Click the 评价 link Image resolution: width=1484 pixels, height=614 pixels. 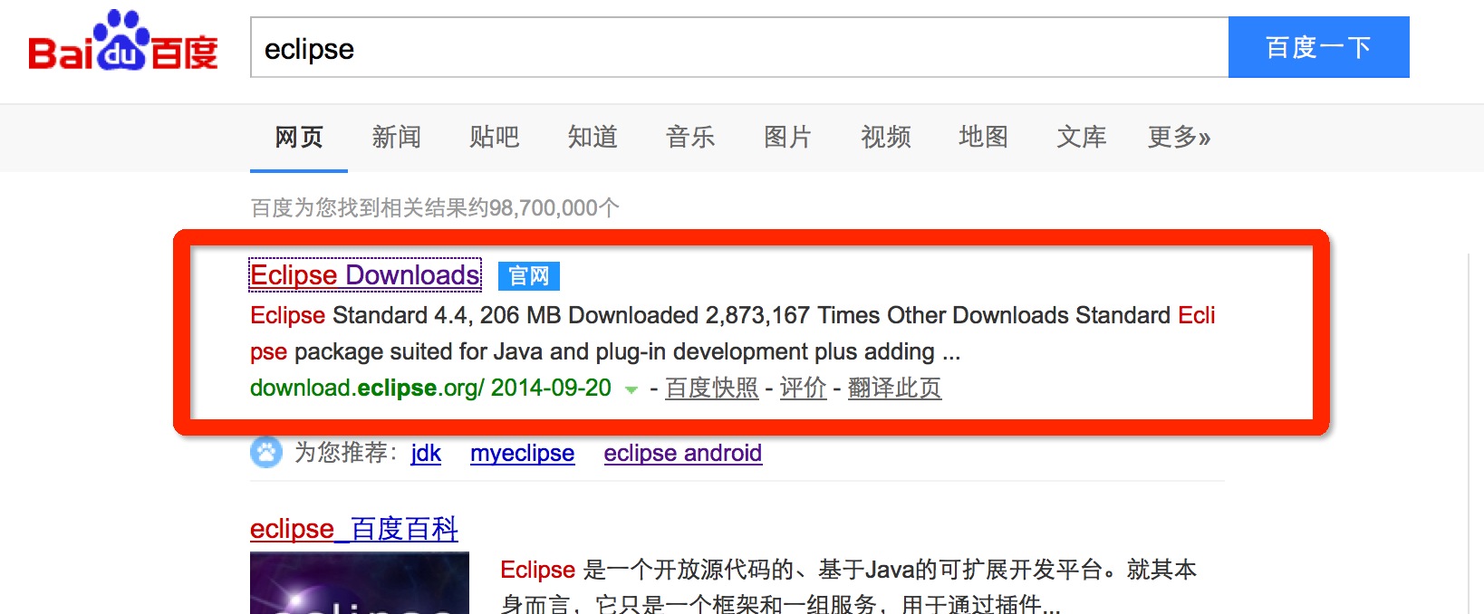[x=804, y=389]
